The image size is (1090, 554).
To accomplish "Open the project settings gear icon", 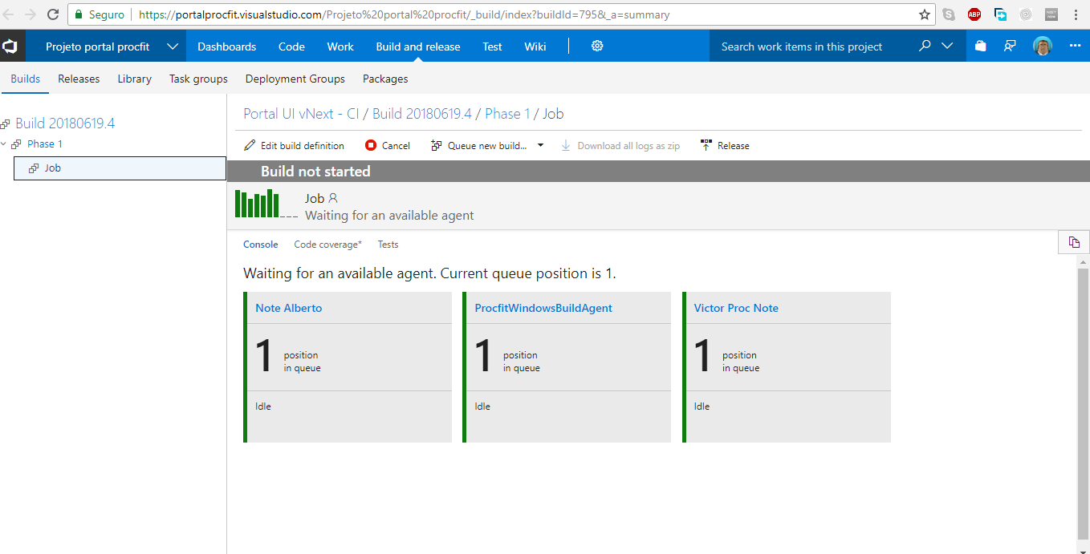I will 597,46.
